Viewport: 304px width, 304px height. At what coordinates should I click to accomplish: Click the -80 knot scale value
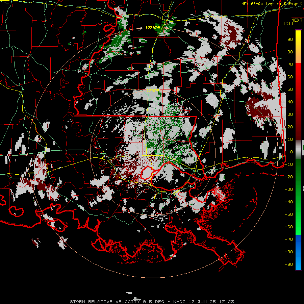point(289,252)
